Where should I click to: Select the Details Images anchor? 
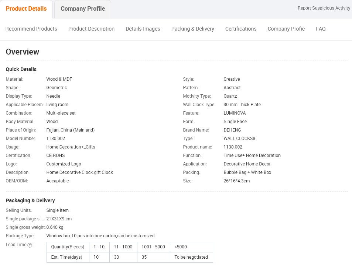pyautogui.click(x=143, y=29)
